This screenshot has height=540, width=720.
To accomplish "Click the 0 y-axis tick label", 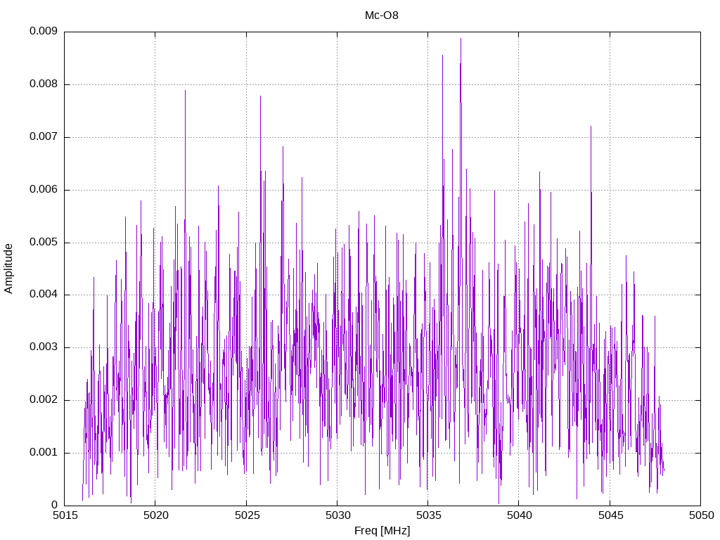I will 55,505.
